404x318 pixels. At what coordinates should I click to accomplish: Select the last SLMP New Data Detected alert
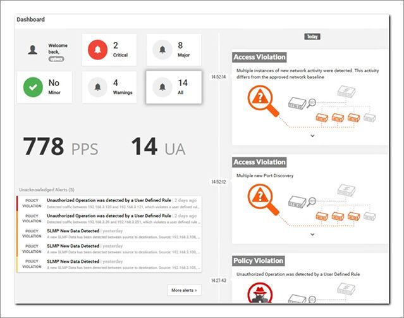(109, 264)
